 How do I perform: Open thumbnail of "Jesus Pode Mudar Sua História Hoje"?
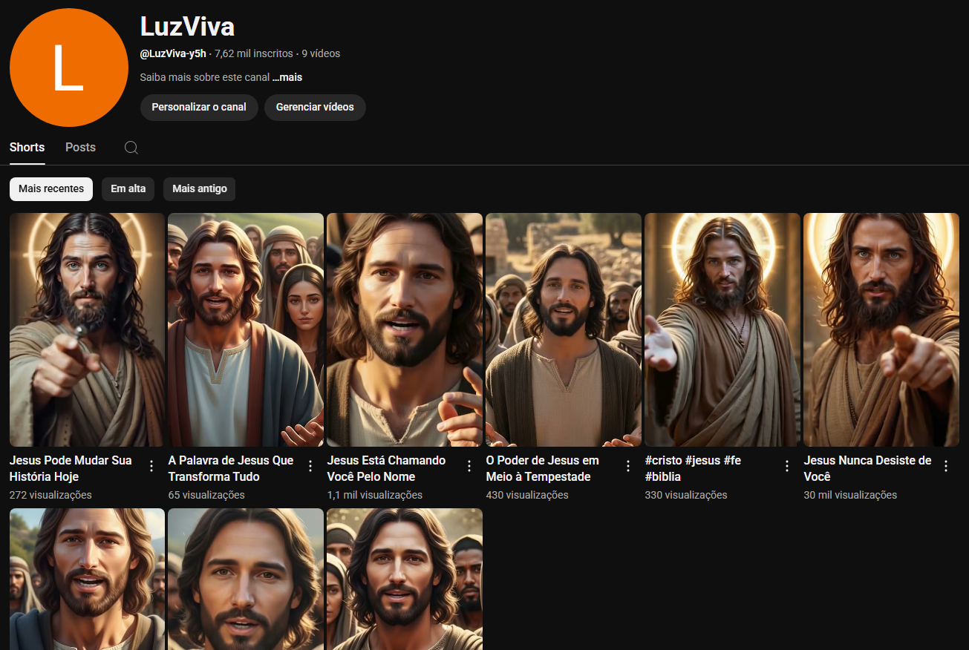pyautogui.click(x=87, y=329)
